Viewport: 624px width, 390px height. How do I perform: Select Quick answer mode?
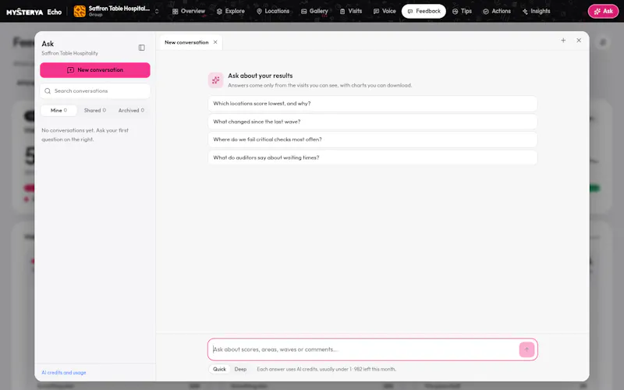click(219, 369)
